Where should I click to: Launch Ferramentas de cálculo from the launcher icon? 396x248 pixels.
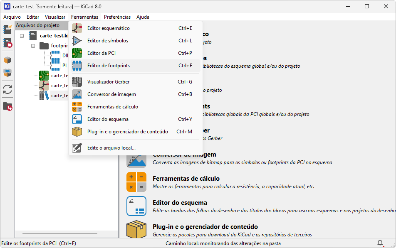pyautogui.click(x=136, y=182)
